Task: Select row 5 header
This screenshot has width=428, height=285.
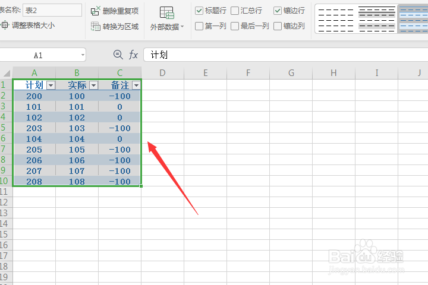Action: (x=6, y=128)
